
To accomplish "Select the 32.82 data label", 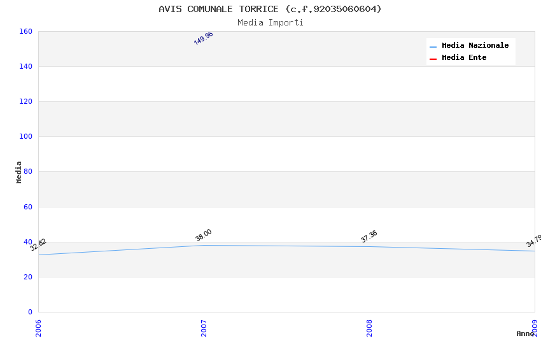I will tap(38, 245).
